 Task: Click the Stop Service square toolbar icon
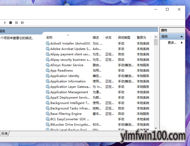[x=11, y=23]
